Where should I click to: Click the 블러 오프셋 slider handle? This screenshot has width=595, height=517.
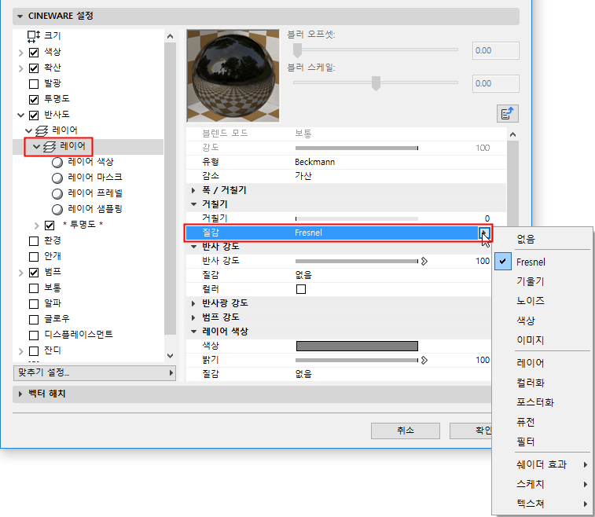pos(297,50)
